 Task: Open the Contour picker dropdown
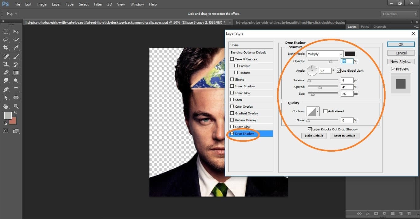317,111
